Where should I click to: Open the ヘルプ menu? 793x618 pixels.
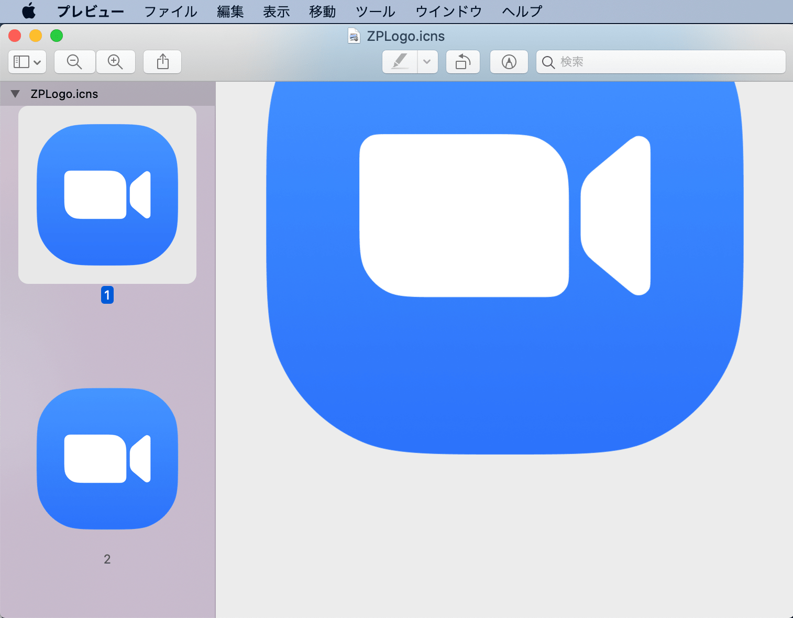click(522, 12)
